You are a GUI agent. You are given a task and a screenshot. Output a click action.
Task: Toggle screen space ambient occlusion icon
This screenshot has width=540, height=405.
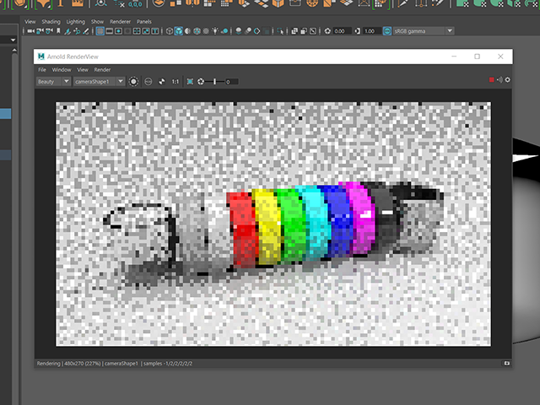point(238,31)
